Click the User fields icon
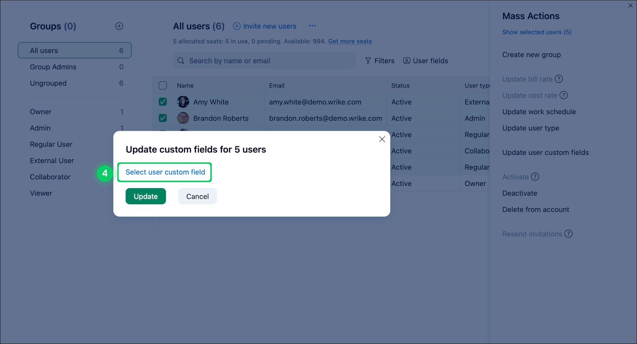This screenshot has width=637, height=344. [407, 60]
